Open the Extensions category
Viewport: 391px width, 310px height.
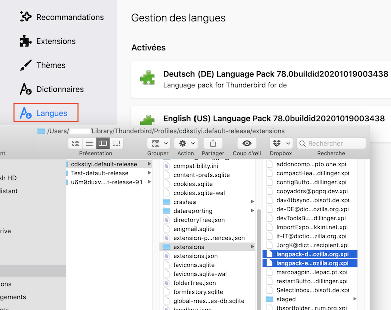pyautogui.click(x=48, y=41)
